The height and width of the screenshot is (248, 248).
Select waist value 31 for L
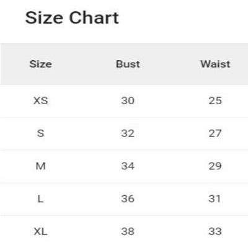[215, 199]
